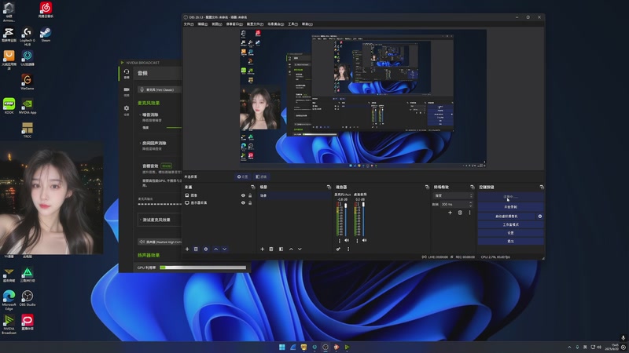Image resolution: width=629 pixels, height=353 pixels.
Task: Open the 文件 menu in OBS
Action: [x=189, y=24]
